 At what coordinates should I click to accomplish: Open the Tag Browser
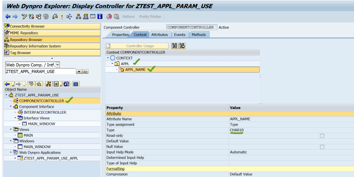click(x=52, y=53)
